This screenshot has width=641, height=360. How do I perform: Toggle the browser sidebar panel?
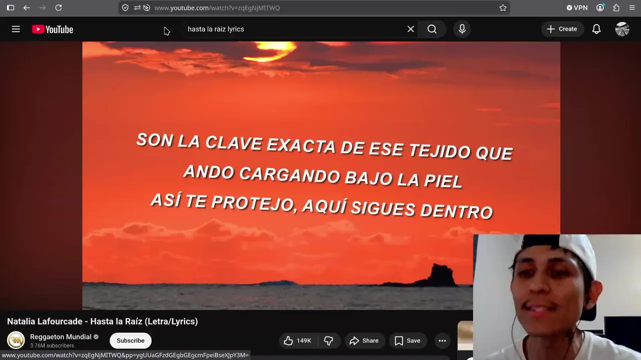[11, 7]
